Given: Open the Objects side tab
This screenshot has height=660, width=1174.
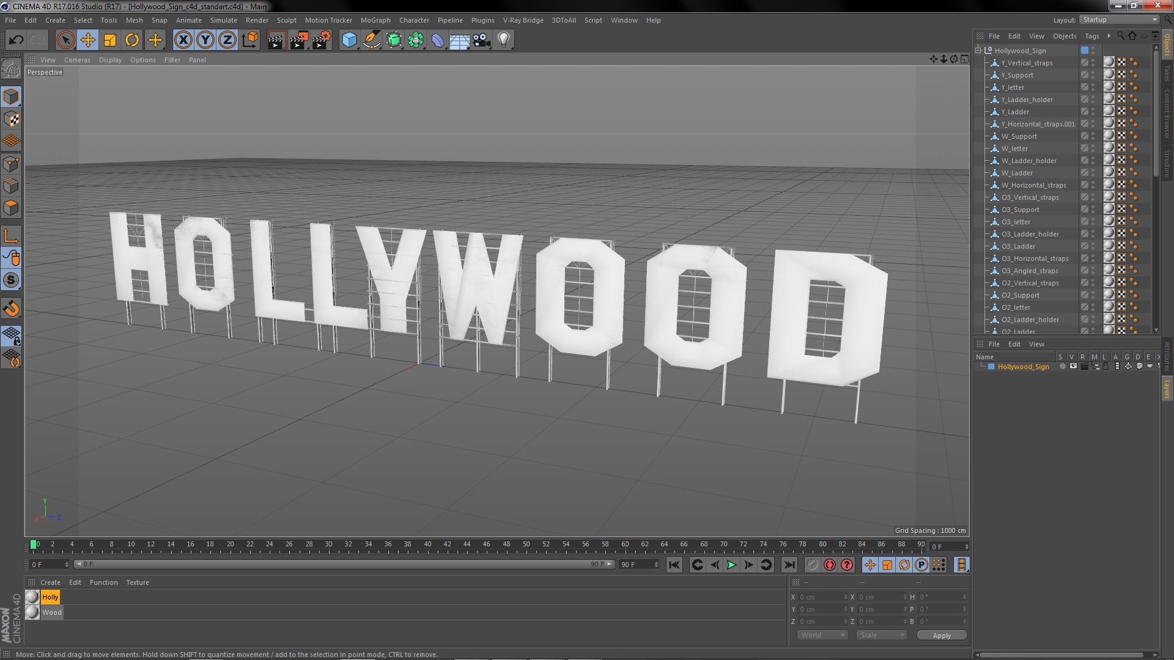Looking at the screenshot, I should (x=1167, y=45).
